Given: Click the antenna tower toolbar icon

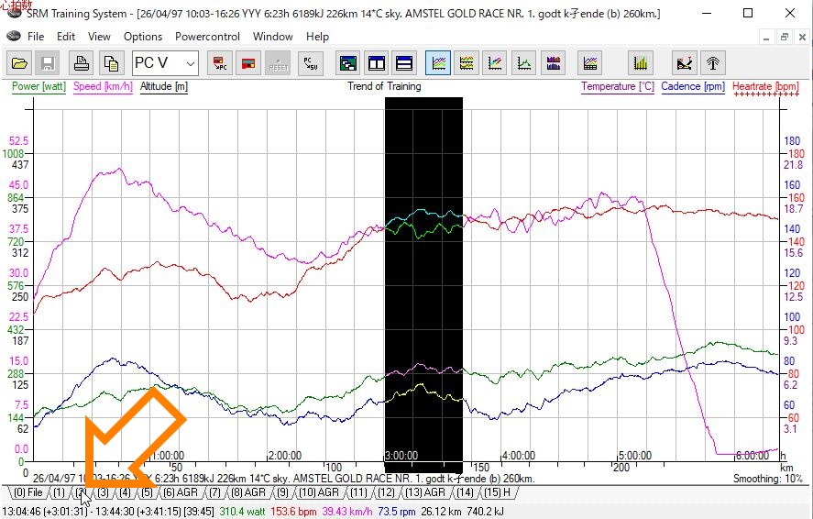Looking at the screenshot, I should point(713,63).
